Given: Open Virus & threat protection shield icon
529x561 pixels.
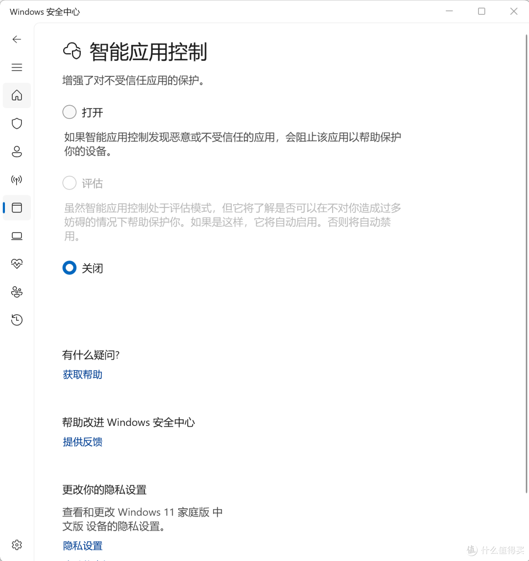Looking at the screenshot, I should point(17,123).
